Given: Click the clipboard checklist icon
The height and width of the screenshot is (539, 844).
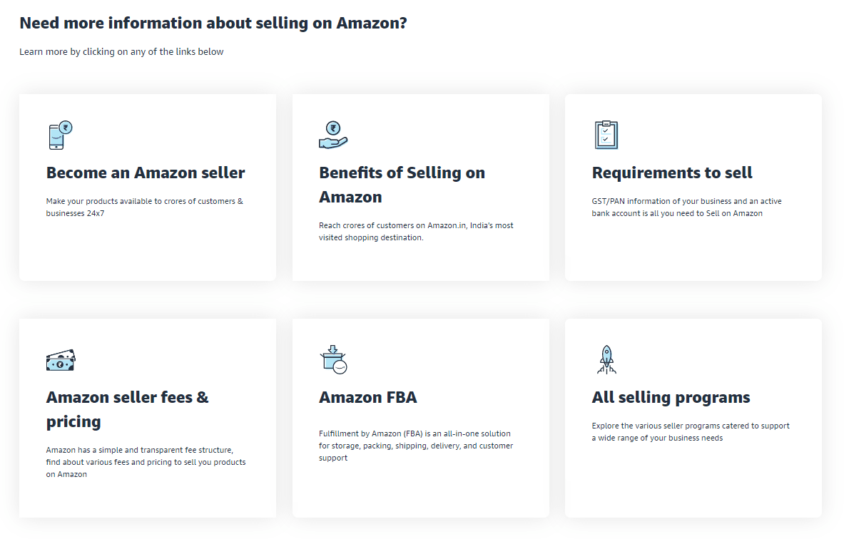Looking at the screenshot, I should click(x=606, y=135).
